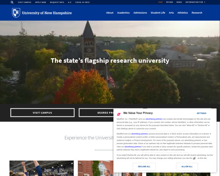Image resolution: width=220 pixels, height=176 pixels.
Task: Open privacy Settings link
Action: tap(201, 113)
